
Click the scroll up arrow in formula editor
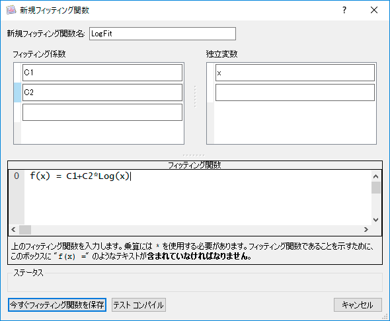(376, 176)
